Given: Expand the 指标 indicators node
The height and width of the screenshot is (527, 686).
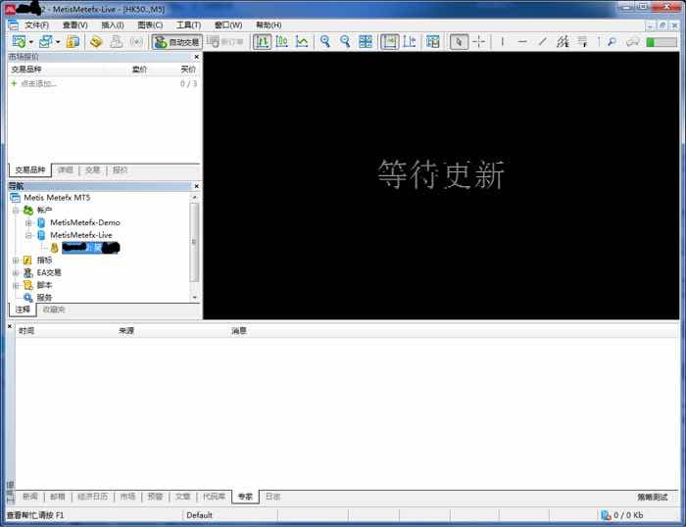Looking at the screenshot, I should [16, 261].
